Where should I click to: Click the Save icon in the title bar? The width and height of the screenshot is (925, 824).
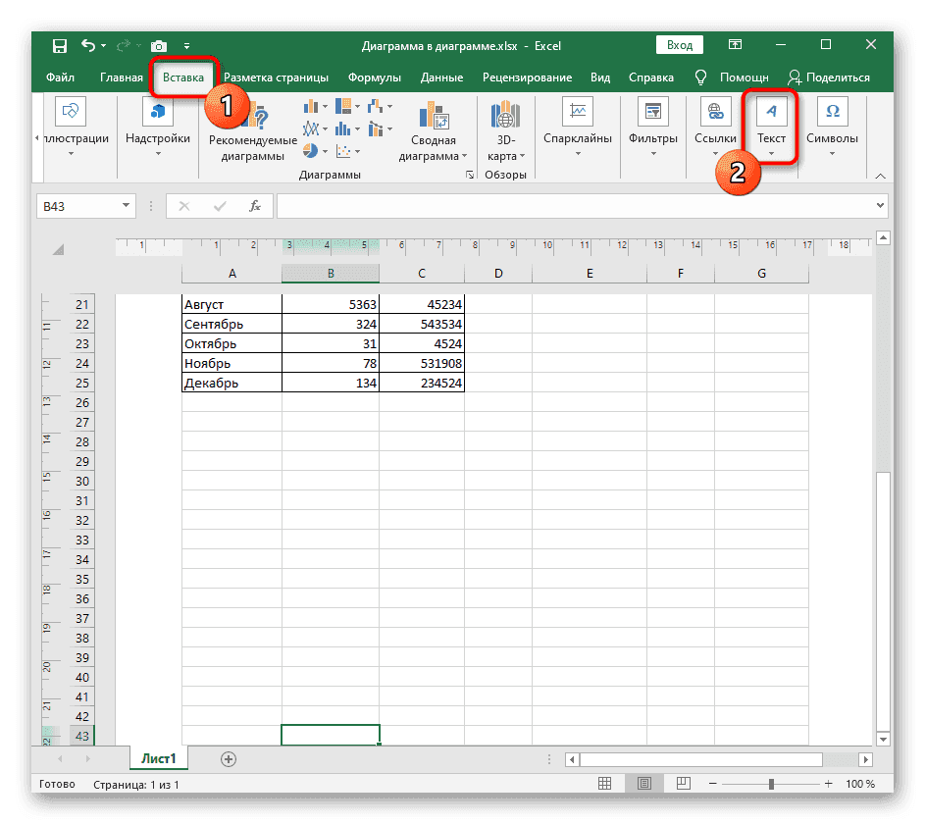(60, 45)
